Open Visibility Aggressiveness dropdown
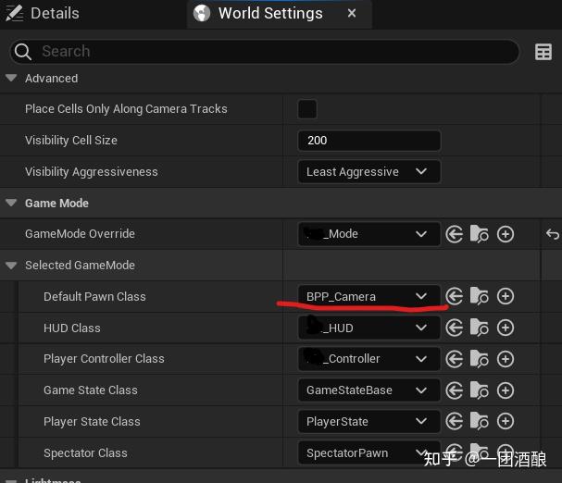Viewport: 562px width, 483px height. [x=368, y=172]
